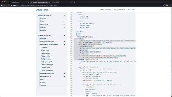172x97 pixels.
Task: Open the 'Change style' page
Action: click(45, 68)
